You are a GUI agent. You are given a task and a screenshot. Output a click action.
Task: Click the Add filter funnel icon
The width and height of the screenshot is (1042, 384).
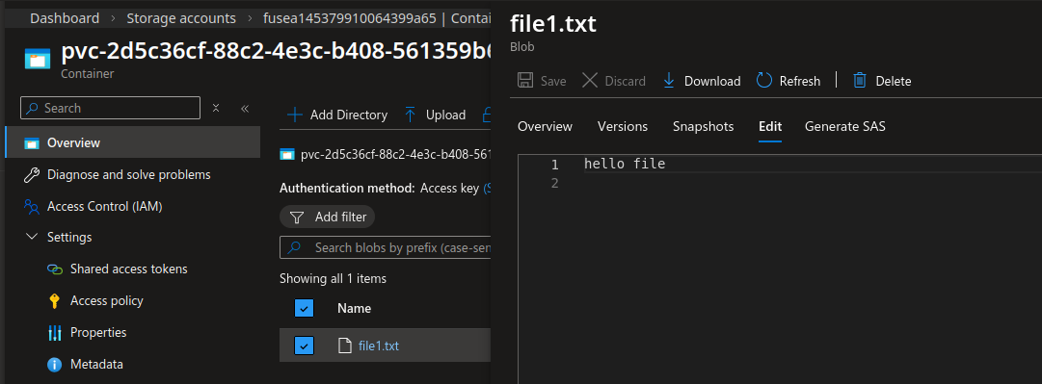pyautogui.click(x=298, y=217)
